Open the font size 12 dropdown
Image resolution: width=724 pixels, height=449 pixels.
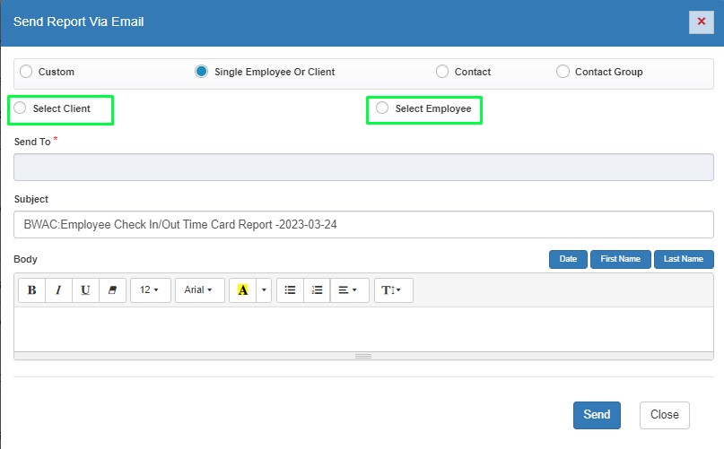coord(150,290)
